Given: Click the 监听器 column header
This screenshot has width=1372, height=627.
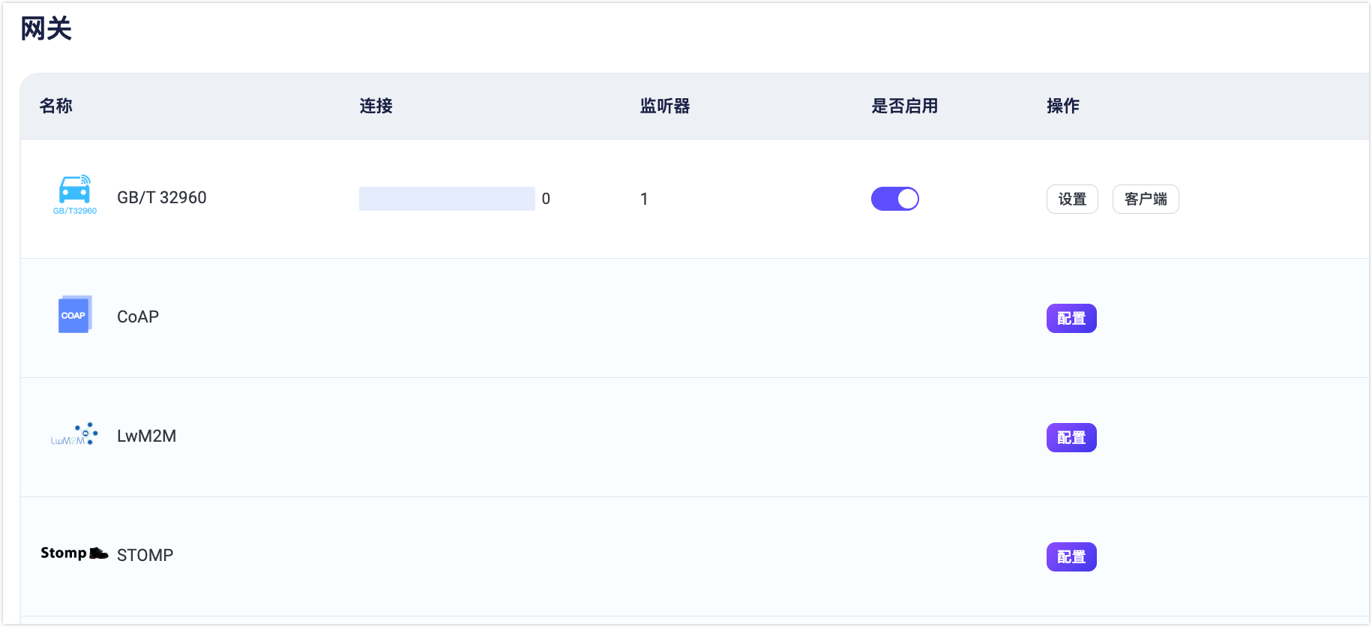Looking at the screenshot, I should point(665,106).
